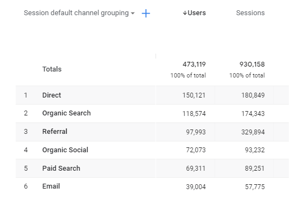Click total Users value 473,119
The width and height of the screenshot is (291, 207).
coord(194,64)
